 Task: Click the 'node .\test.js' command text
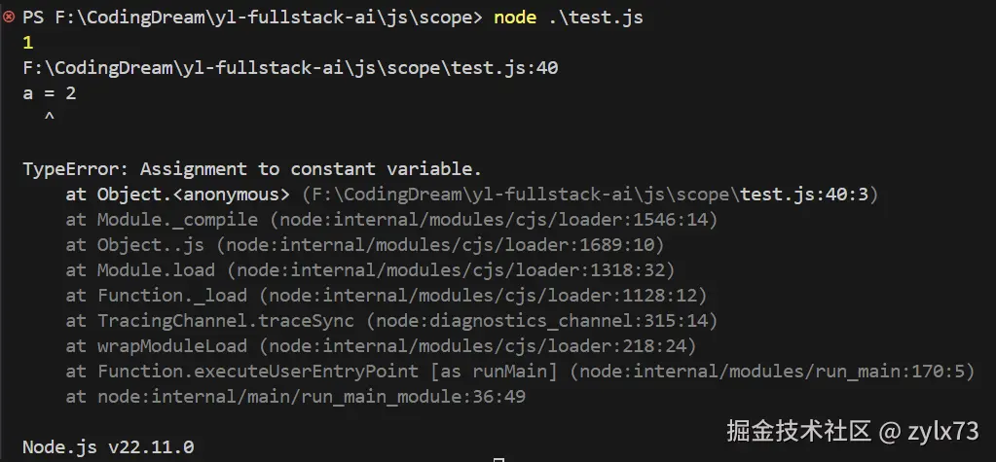tap(569, 18)
